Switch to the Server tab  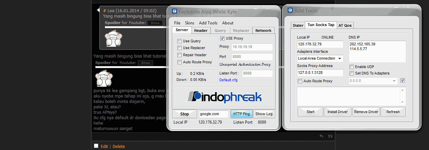pos(182,30)
